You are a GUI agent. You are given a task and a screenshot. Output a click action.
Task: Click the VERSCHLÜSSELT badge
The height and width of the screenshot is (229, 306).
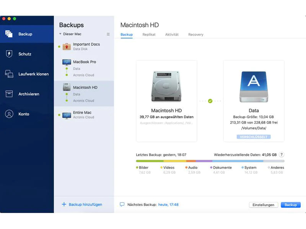(254, 137)
